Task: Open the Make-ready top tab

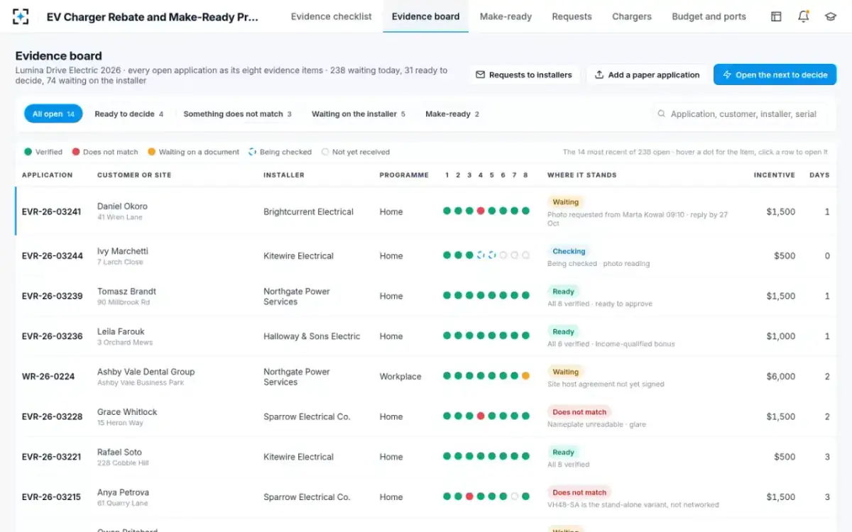Action: [506, 16]
